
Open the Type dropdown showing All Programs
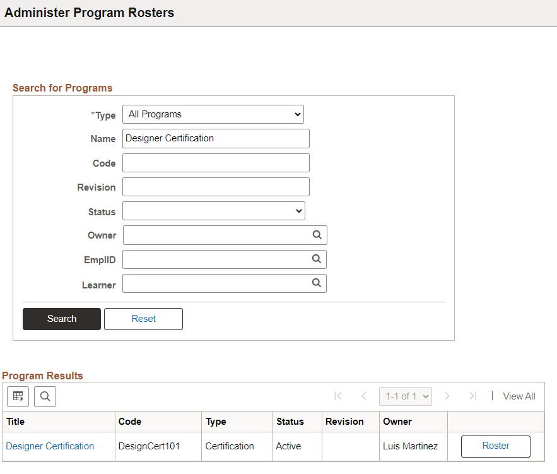[x=213, y=114]
